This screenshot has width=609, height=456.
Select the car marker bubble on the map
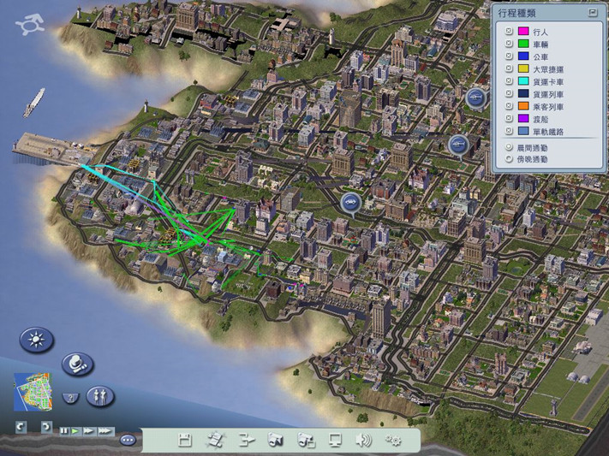(351, 204)
